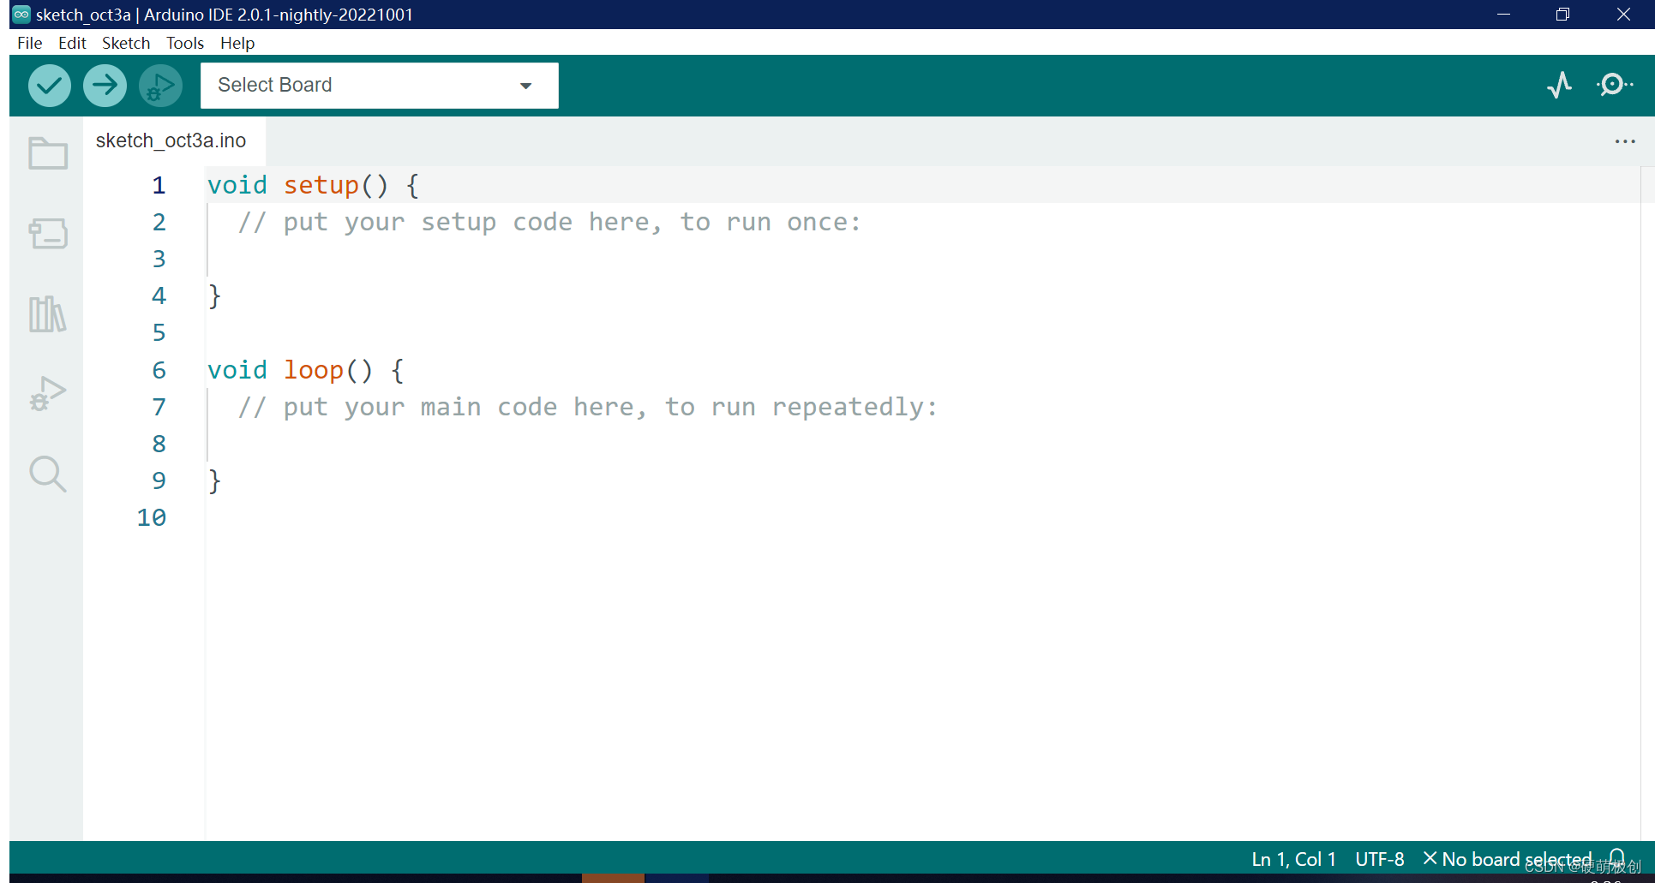Image resolution: width=1655 pixels, height=883 pixels.
Task: Open the Search sidebar panel
Action: [x=48, y=474]
